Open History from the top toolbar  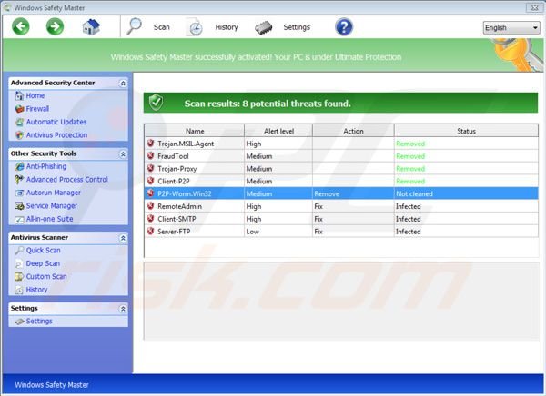[227, 27]
